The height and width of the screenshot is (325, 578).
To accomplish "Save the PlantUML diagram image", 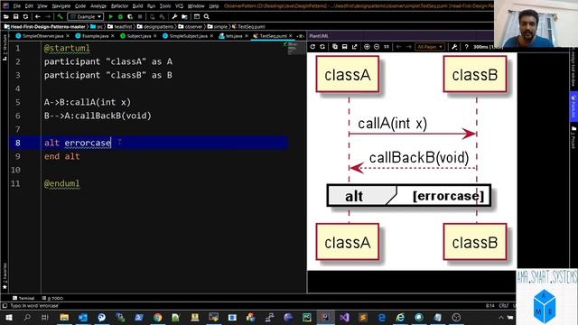I will click(x=345, y=47).
